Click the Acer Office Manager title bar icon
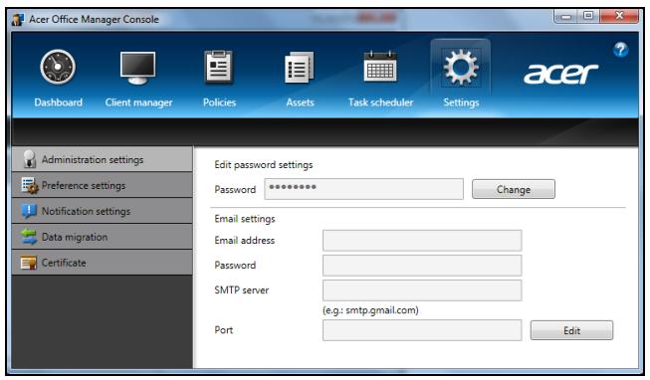 (18, 19)
